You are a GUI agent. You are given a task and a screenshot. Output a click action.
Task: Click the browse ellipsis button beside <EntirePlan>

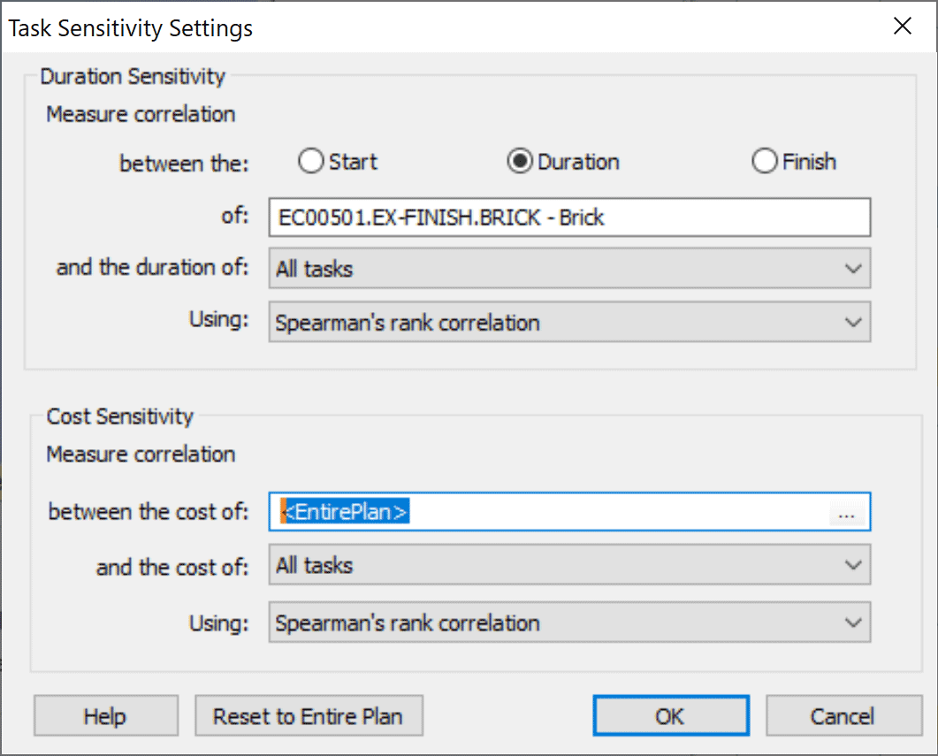click(850, 512)
